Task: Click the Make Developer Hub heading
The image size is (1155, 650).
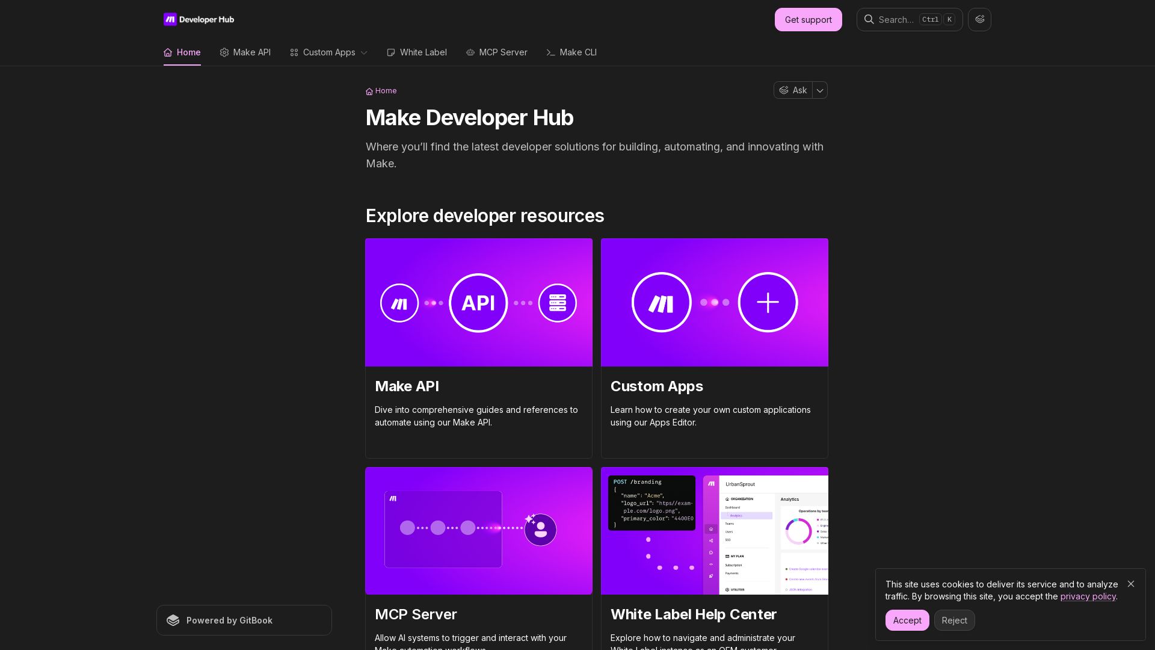Action: 469,118
